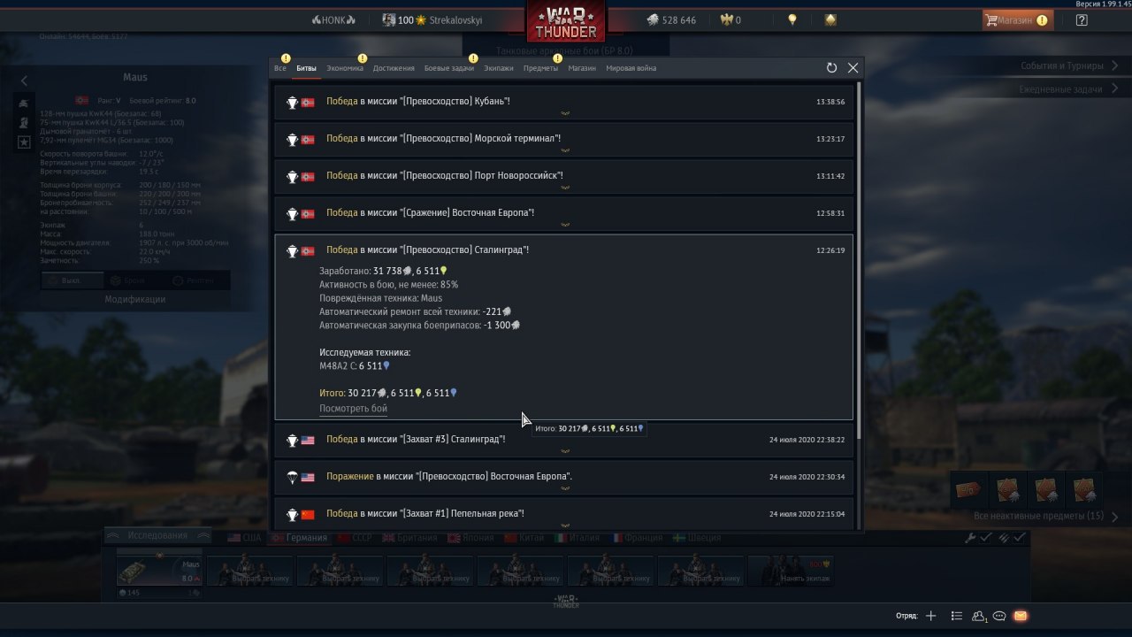Open the chat bubble icon

click(x=999, y=616)
